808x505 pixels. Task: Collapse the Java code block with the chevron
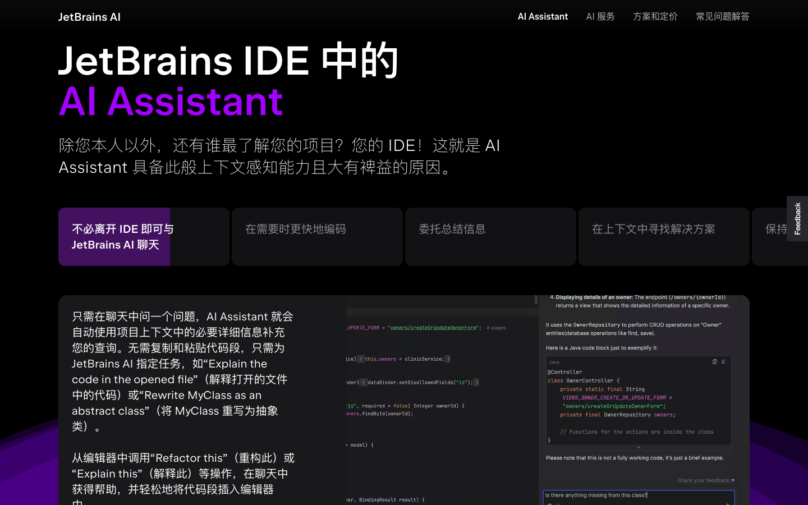point(639,447)
